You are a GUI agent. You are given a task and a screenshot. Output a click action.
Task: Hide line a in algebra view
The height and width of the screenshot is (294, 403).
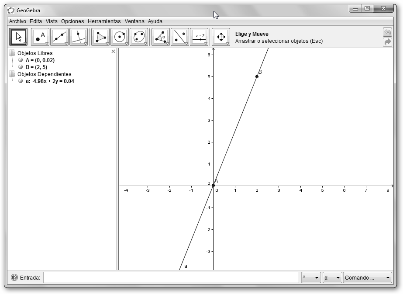(21, 81)
